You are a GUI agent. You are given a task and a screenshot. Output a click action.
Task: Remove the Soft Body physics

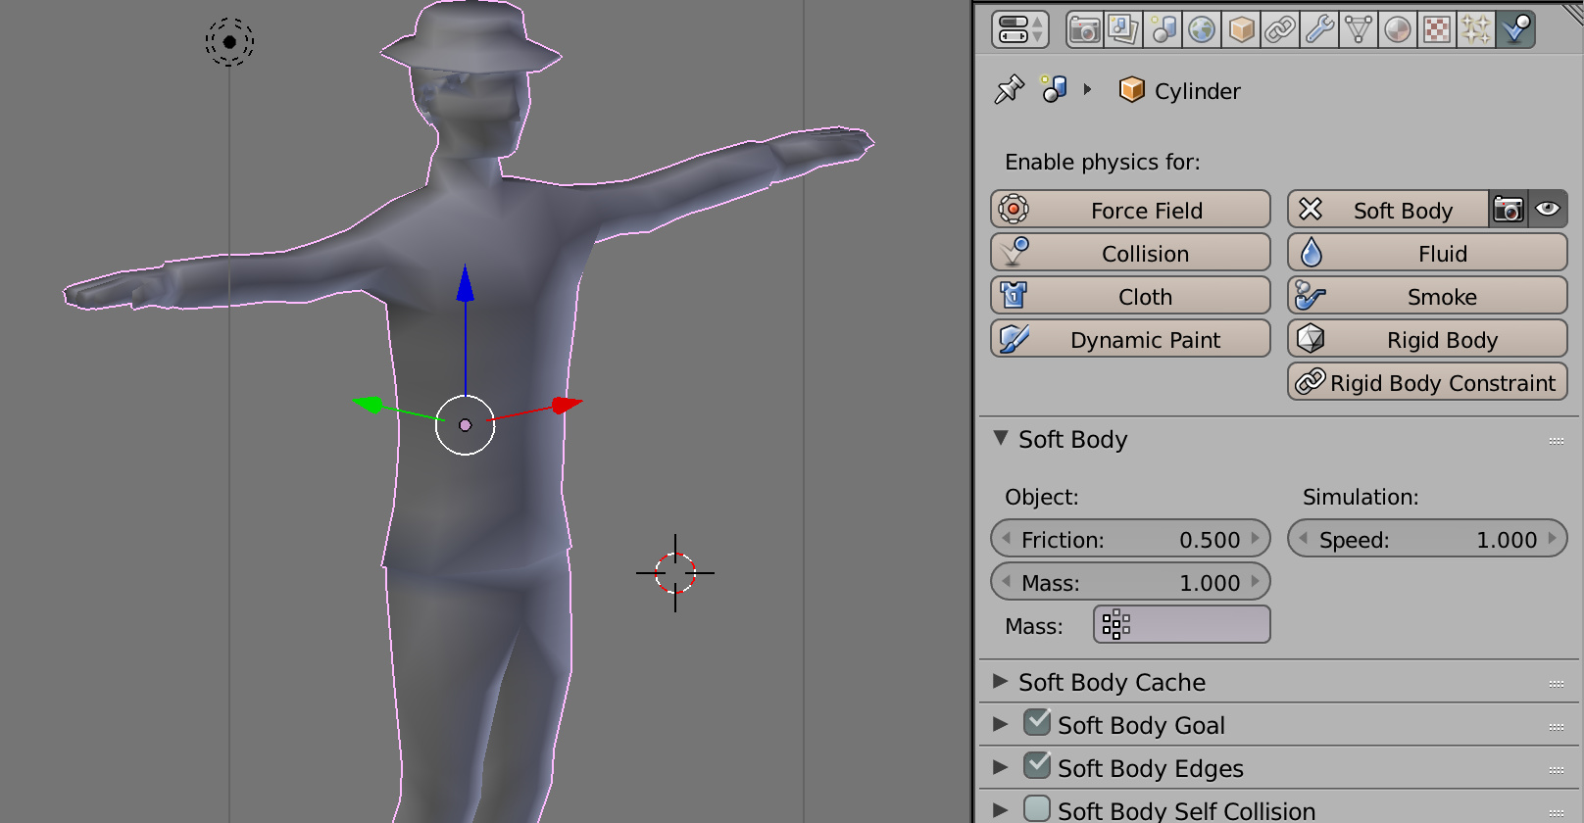1388,210
